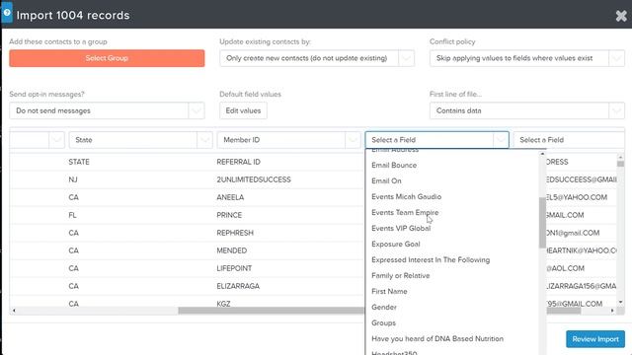Open the State column field dropdown
The width and height of the screenshot is (632, 355).
[140, 140]
